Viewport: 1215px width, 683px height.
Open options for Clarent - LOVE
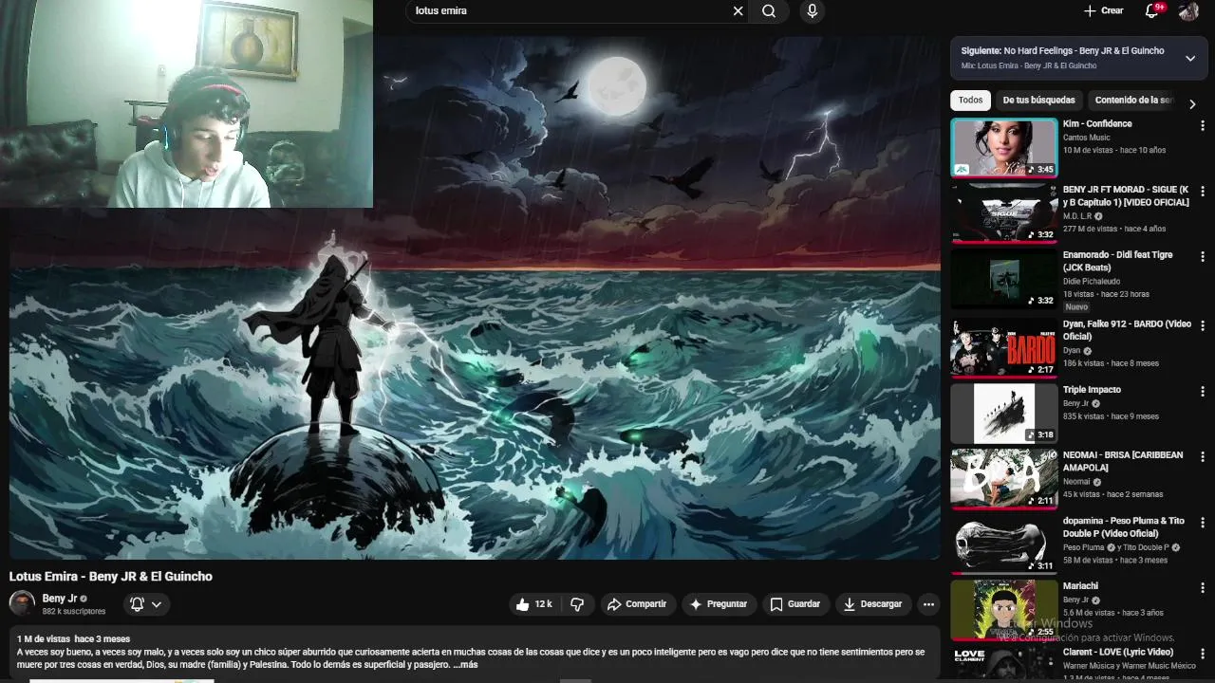[x=1202, y=653]
